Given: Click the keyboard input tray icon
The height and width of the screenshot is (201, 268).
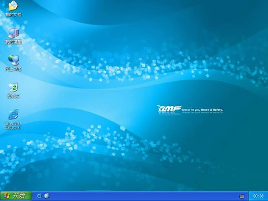Looking at the screenshot, I should coord(242,196).
